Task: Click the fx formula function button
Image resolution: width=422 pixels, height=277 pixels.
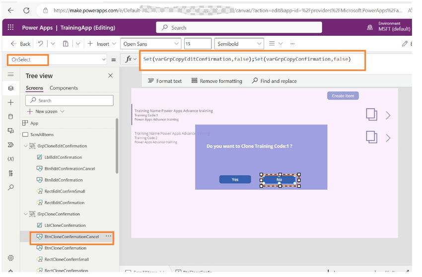Action: point(129,59)
